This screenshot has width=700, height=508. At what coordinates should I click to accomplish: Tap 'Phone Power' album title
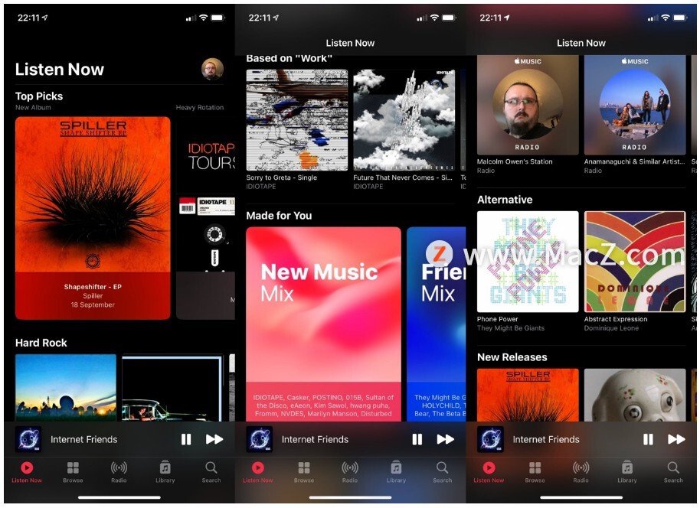497,319
